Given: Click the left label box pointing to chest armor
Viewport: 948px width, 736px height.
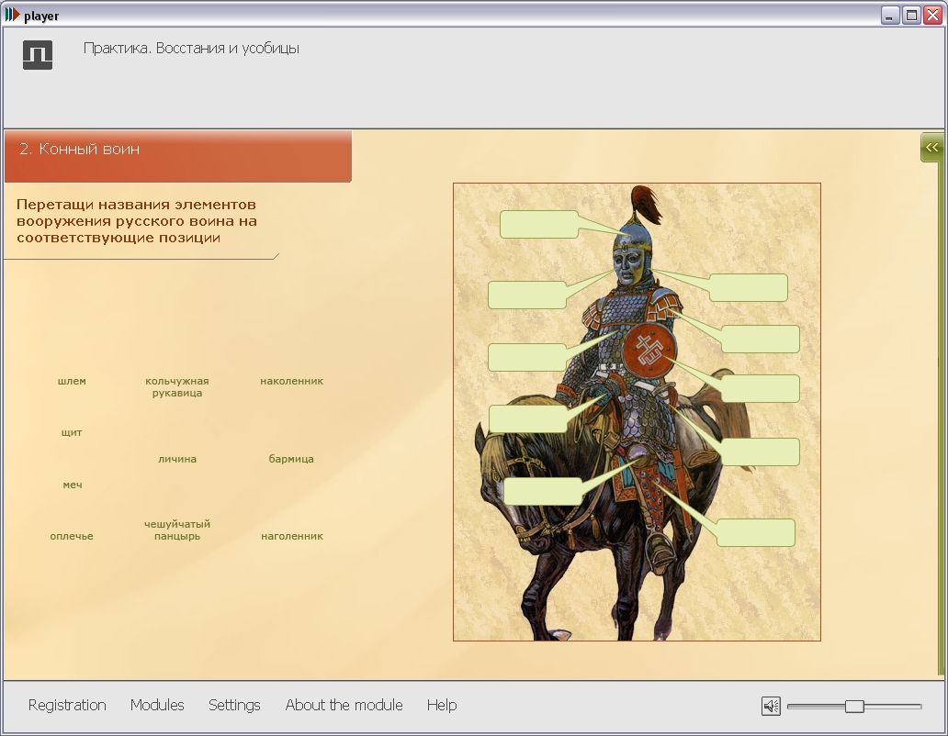Looking at the screenshot, I should click(527, 357).
